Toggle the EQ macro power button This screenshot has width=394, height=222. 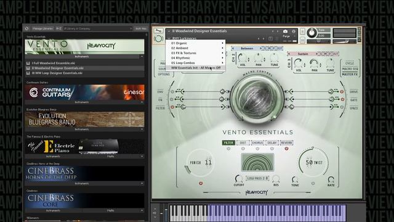pyautogui.click(x=172, y=99)
